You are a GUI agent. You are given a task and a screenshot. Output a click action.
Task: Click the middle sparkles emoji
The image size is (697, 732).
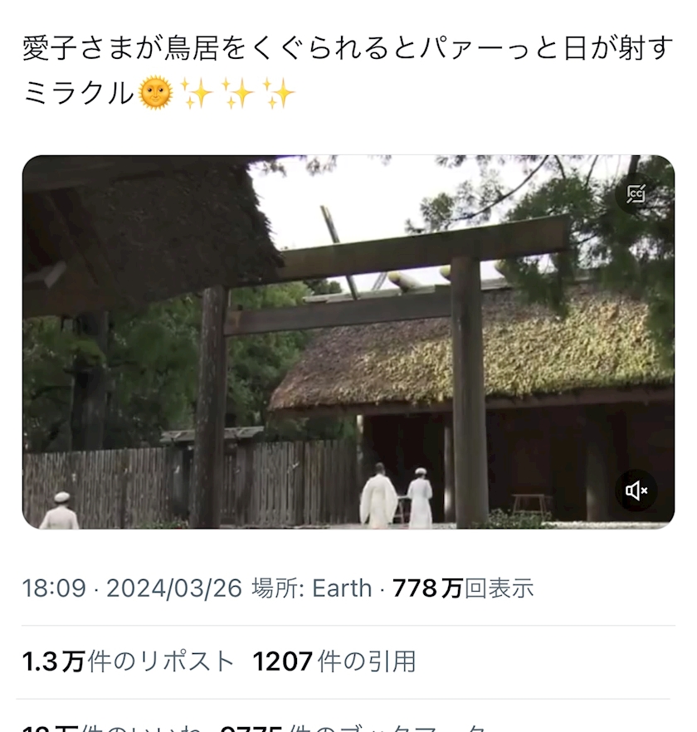click(237, 93)
